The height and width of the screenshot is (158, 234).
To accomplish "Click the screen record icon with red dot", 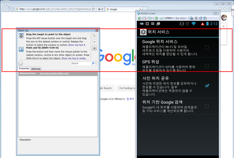I will pos(145,18).
